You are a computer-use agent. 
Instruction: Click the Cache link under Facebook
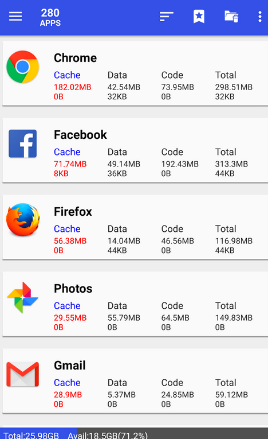tap(67, 151)
